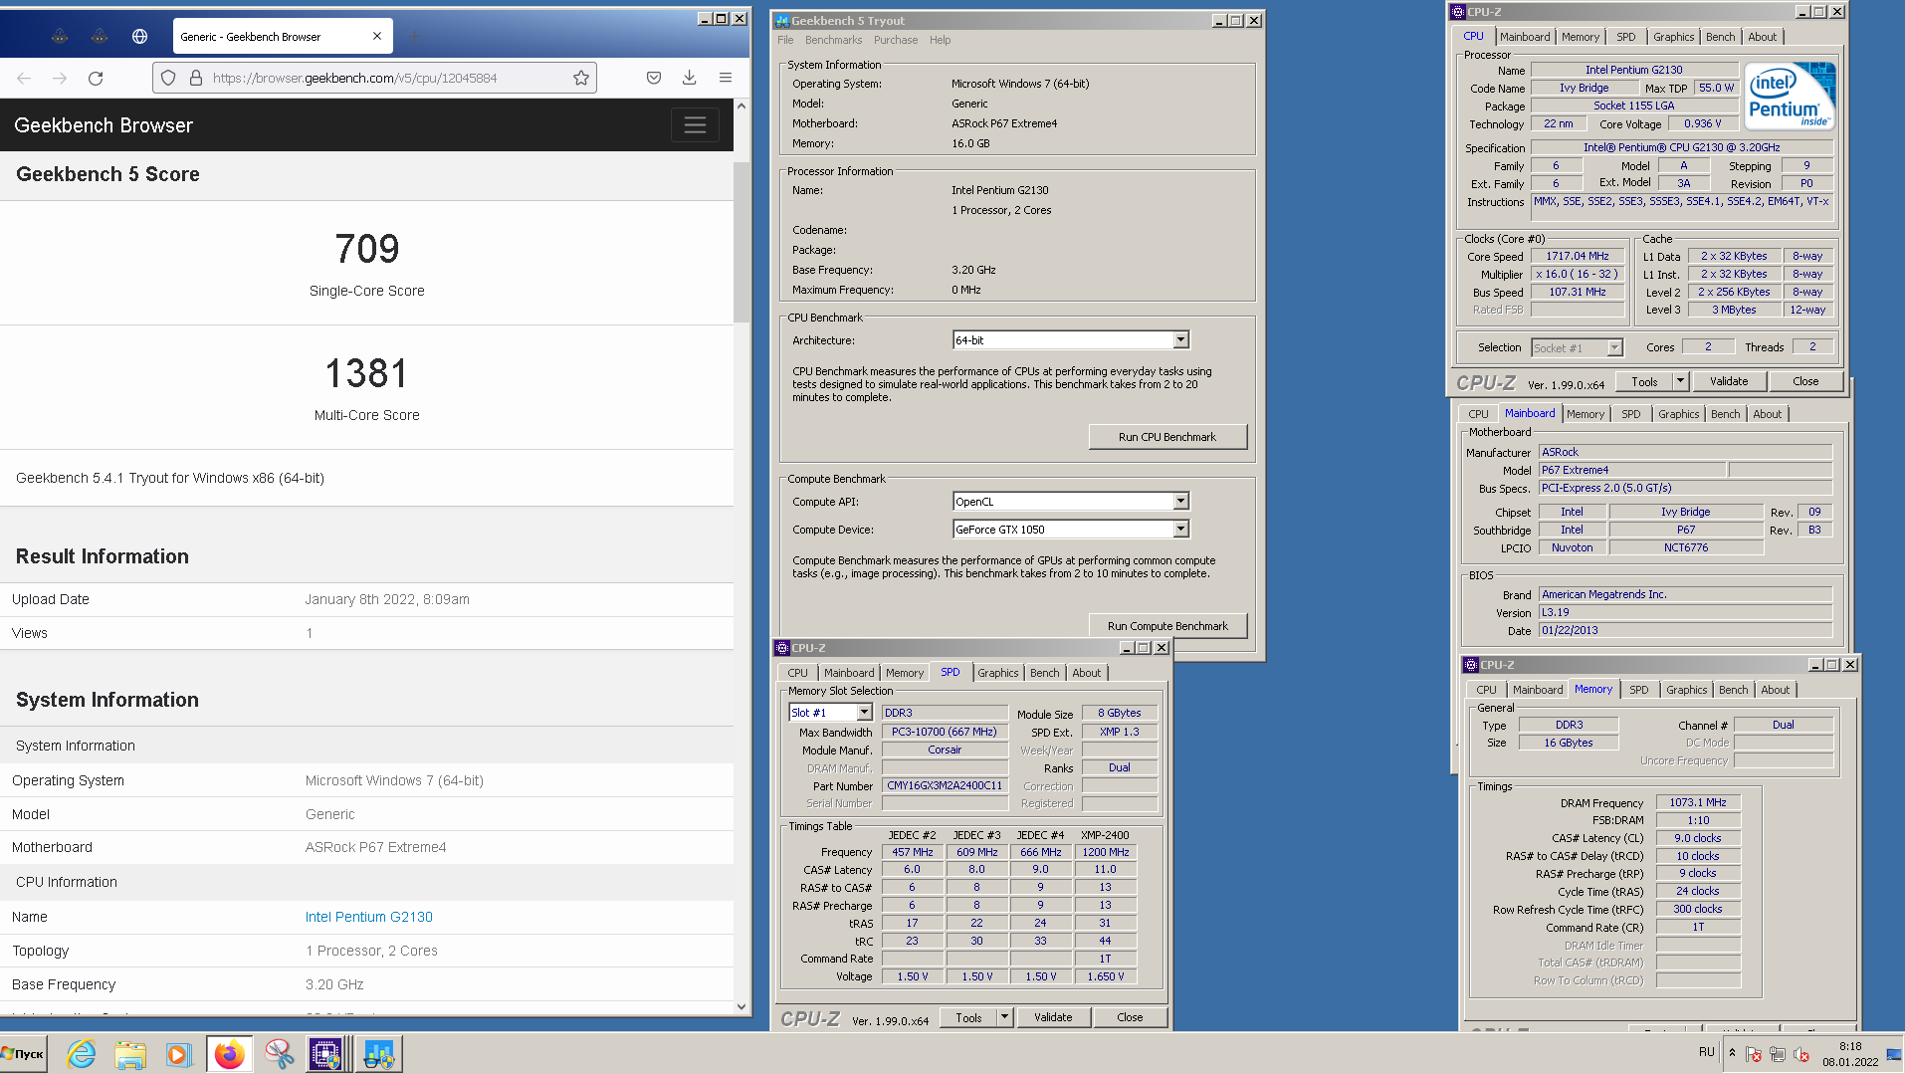Click the site padlock security icon
Image resolution: width=1905 pixels, height=1074 pixels.
(196, 78)
